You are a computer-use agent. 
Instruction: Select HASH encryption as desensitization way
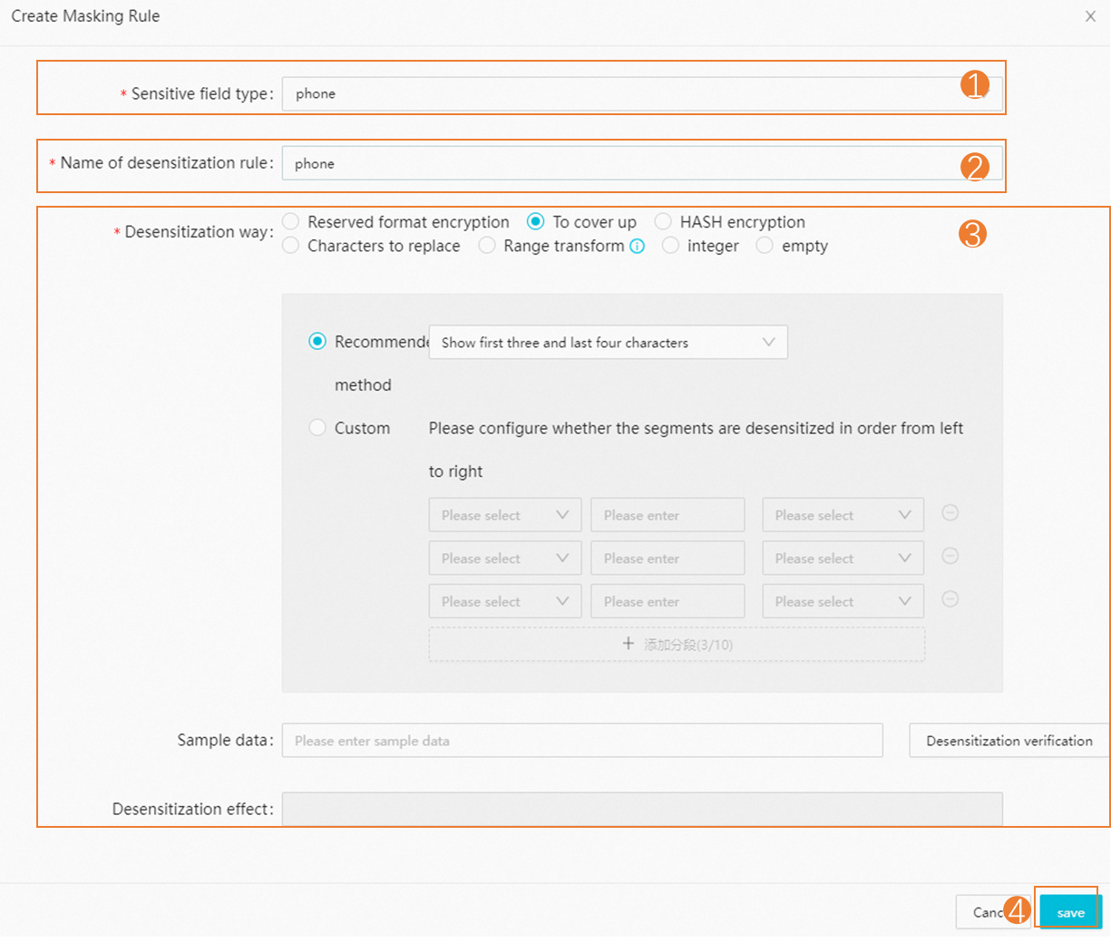coord(663,221)
